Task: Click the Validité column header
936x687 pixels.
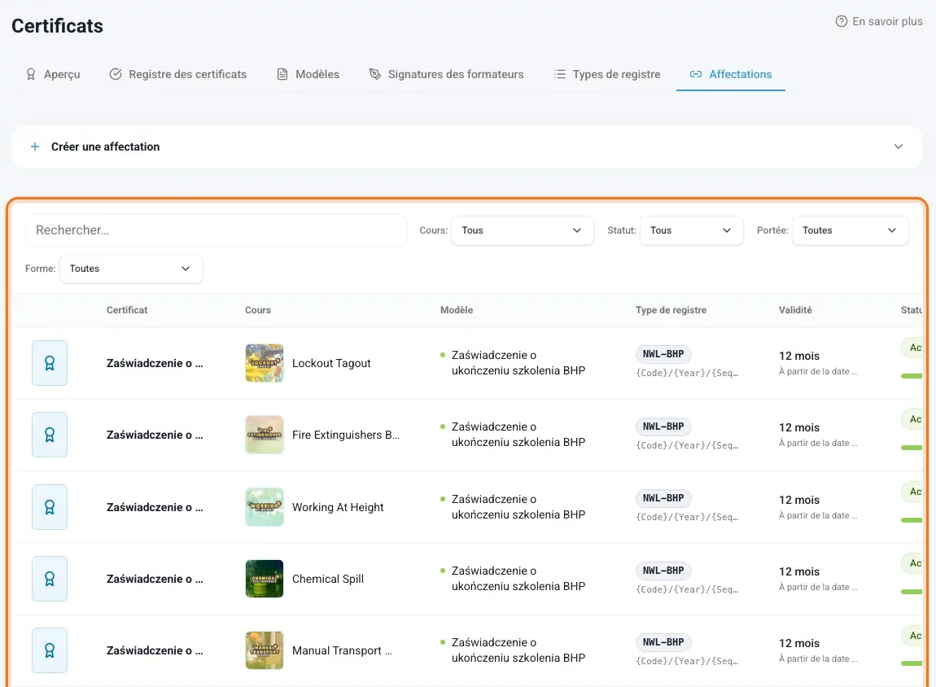Action: click(795, 310)
